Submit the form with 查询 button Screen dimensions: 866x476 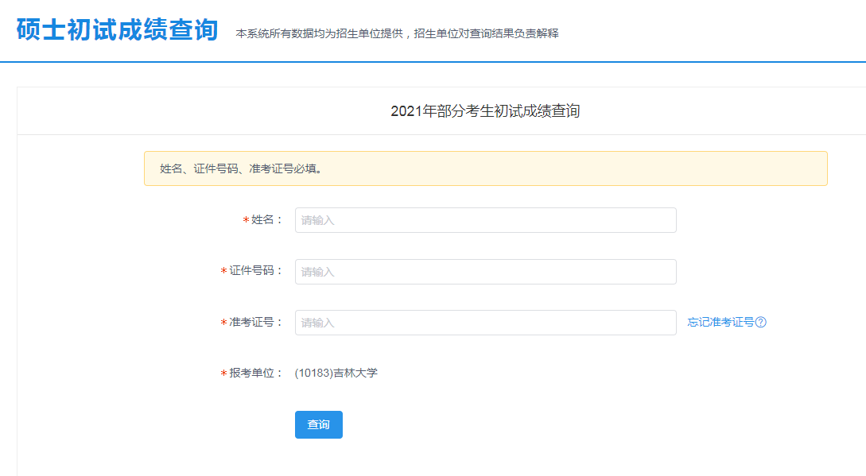pyautogui.click(x=319, y=424)
